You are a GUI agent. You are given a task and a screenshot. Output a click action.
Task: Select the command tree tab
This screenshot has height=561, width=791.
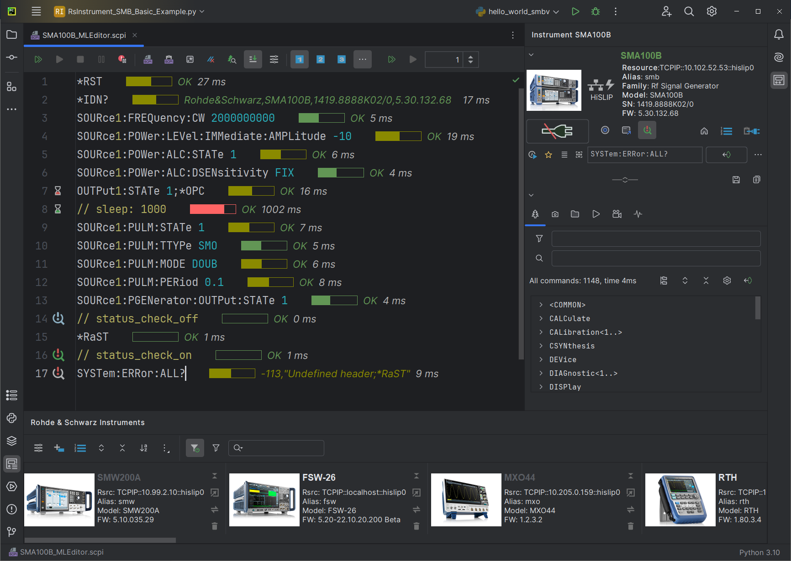pyautogui.click(x=535, y=214)
